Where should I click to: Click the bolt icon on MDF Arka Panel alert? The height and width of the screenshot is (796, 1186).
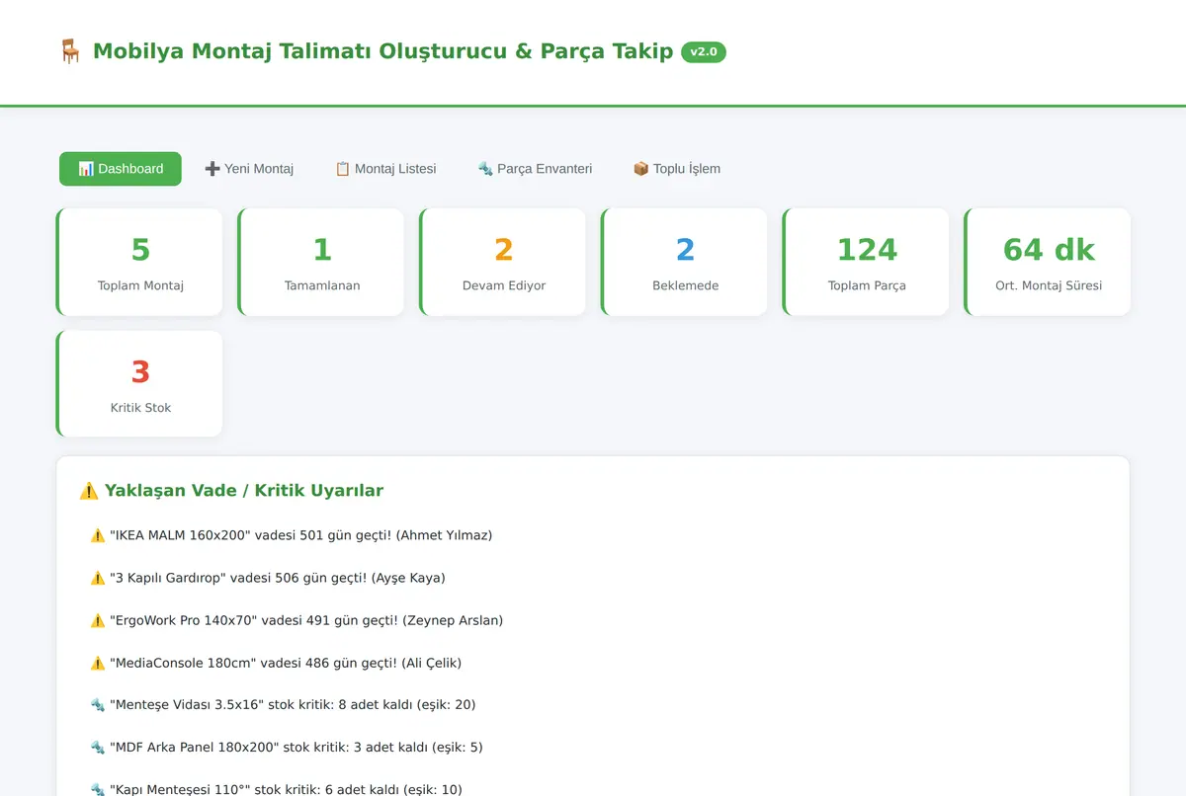point(98,748)
